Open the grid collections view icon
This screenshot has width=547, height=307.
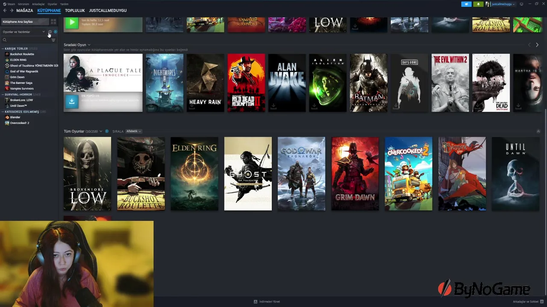coord(53,22)
